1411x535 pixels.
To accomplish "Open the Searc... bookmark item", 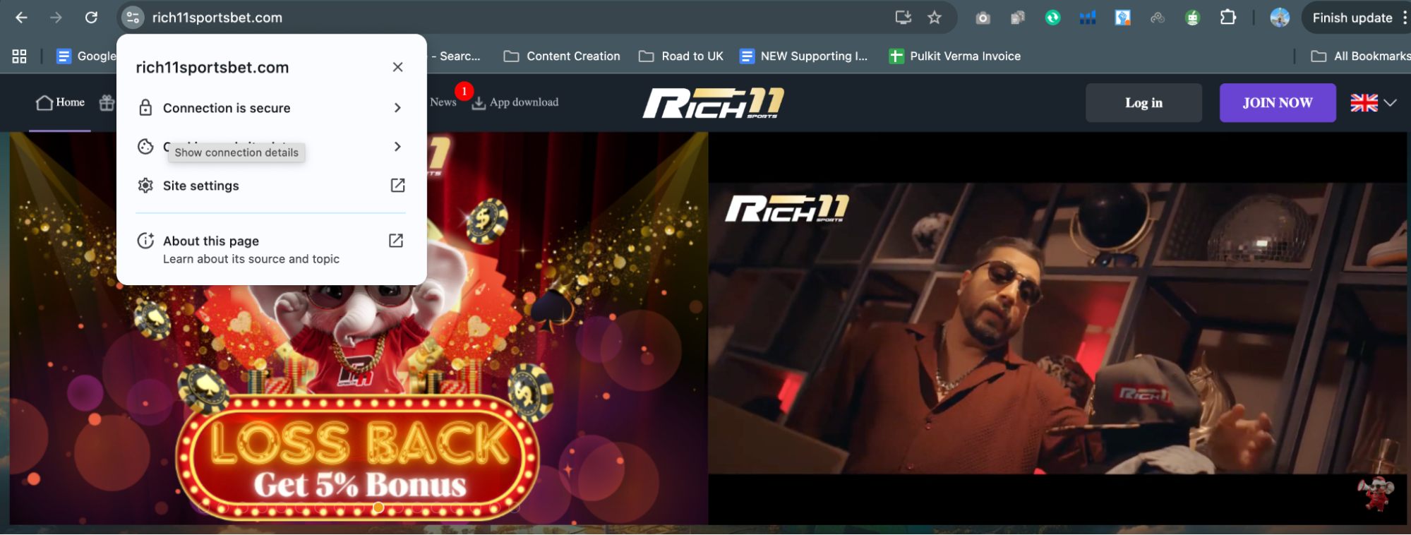I will coord(456,56).
